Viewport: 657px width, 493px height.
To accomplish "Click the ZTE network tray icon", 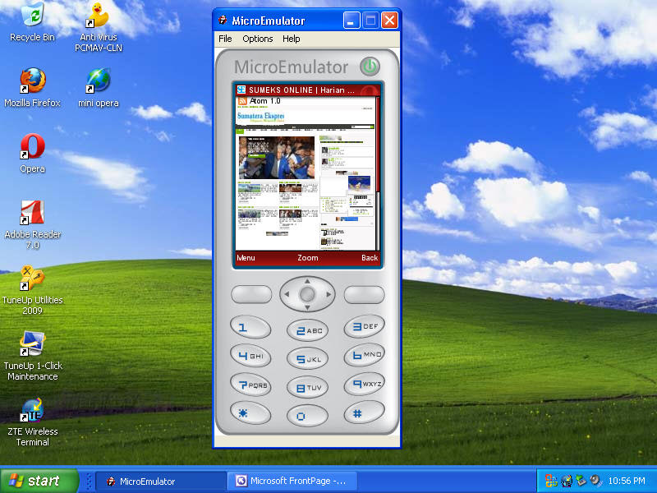I will tap(567, 481).
